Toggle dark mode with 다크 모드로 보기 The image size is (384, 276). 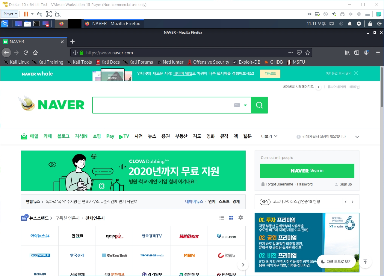[x=336, y=262]
